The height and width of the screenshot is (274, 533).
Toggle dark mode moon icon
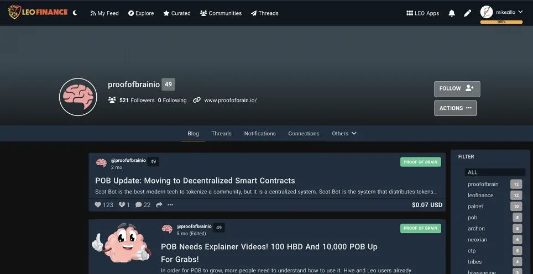pos(75,13)
